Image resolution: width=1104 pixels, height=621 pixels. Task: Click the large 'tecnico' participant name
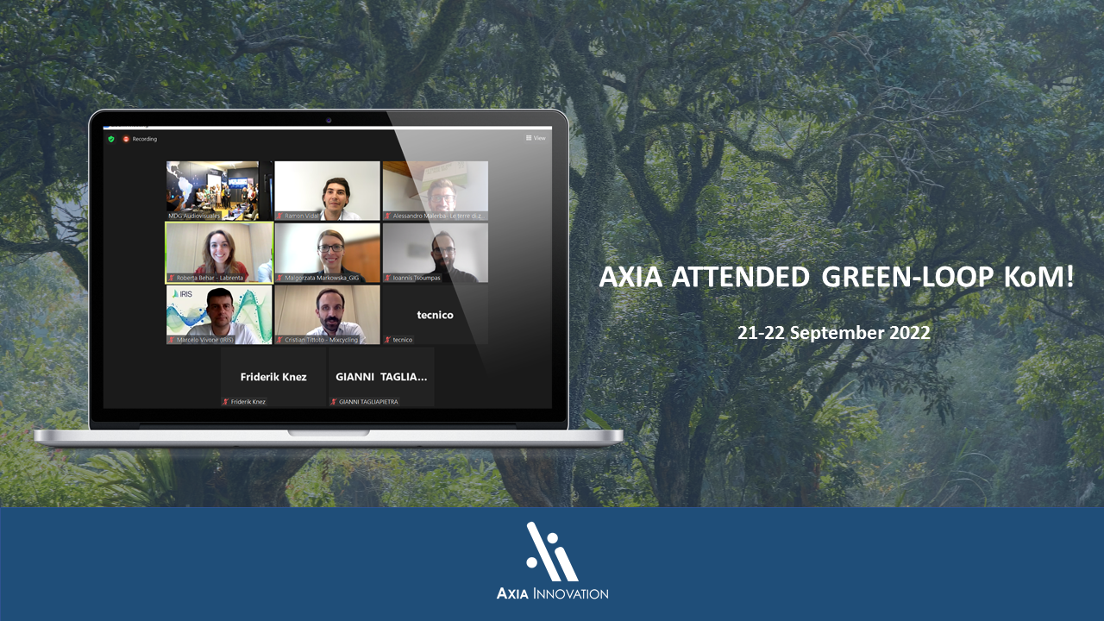click(435, 315)
